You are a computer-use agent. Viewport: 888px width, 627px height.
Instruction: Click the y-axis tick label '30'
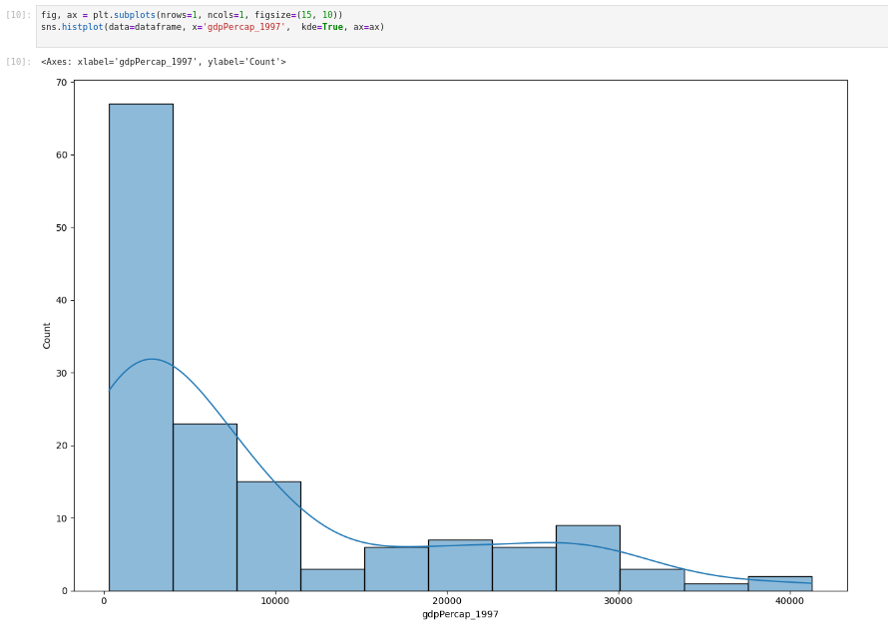[x=62, y=373]
